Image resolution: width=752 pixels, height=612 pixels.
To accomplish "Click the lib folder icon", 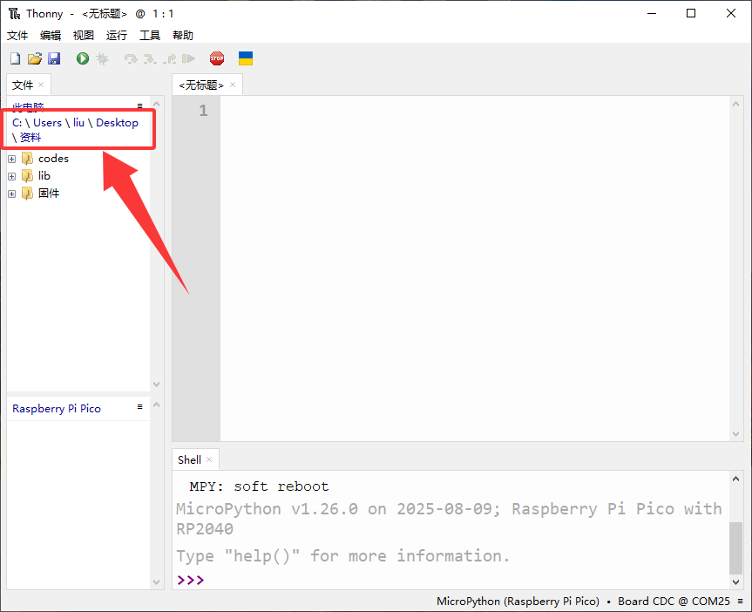I will (27, 176).
